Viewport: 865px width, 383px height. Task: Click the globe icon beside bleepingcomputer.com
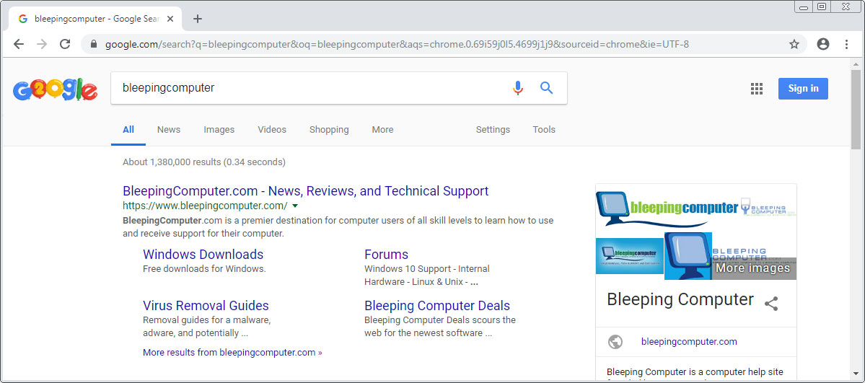pyautogui.click(x=615, y=342)
